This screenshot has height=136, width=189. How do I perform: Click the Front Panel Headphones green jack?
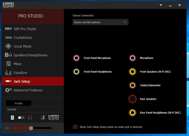point(77,72)
